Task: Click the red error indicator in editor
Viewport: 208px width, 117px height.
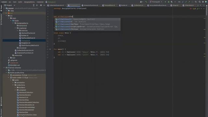Action: pyautogui.click(x=191, y=9)
